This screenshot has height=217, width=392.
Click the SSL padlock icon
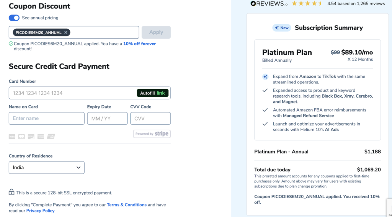click(11, 192)
